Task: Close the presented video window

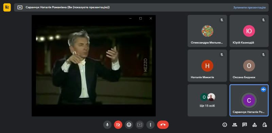Action: pos(151,19)
